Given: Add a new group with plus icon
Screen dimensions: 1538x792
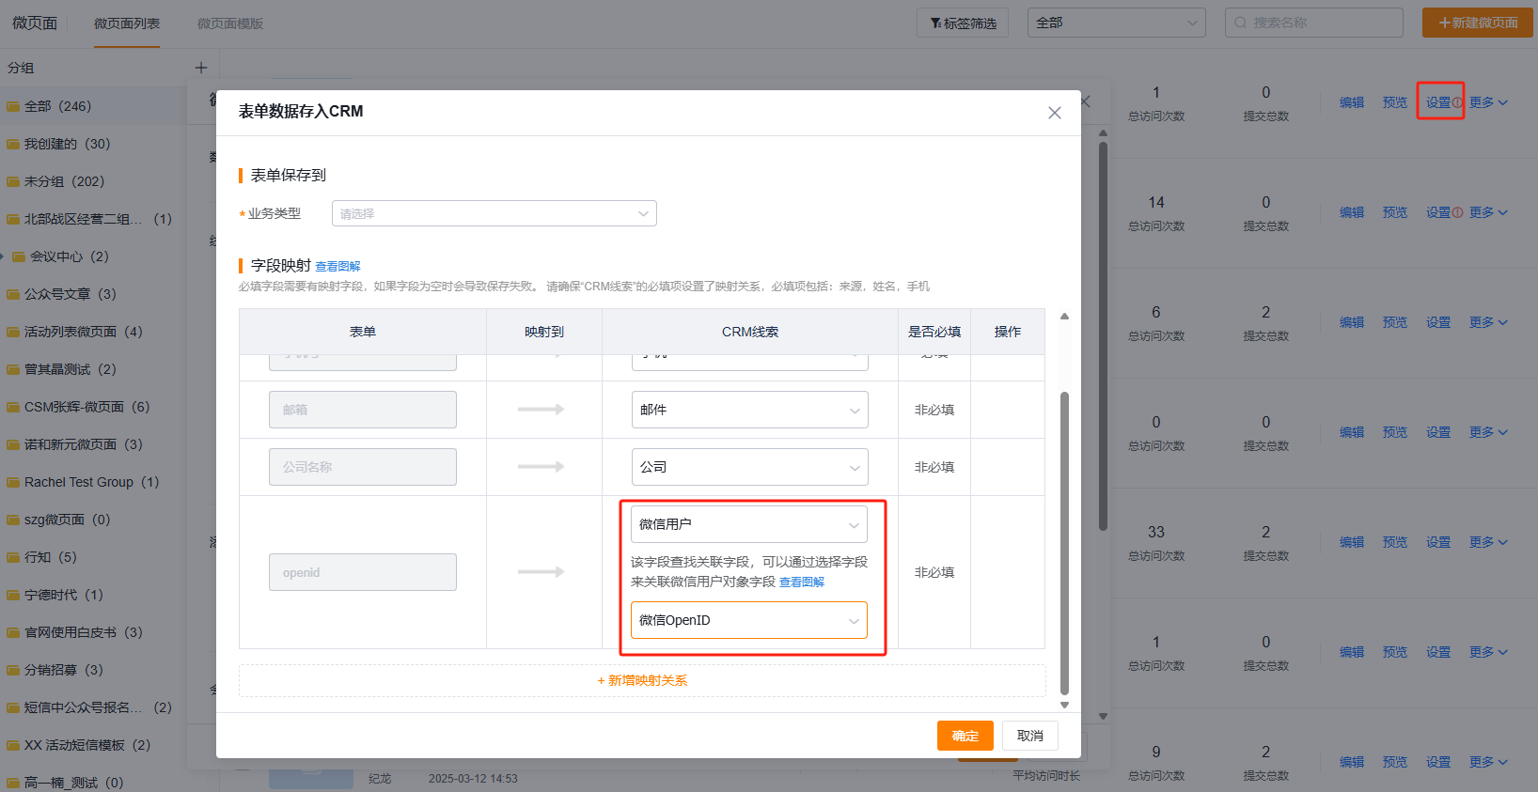Looking at the screenshot, I should (201, 68).
